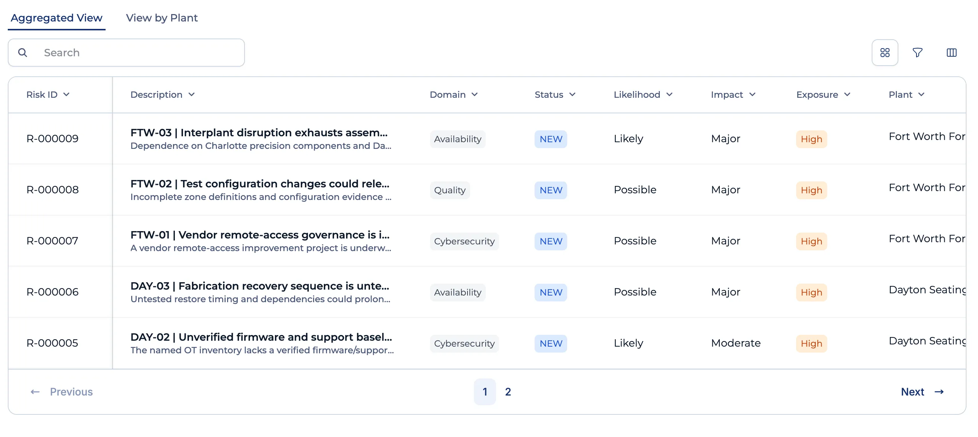The width and height of the screenshot is (978, 437).
Task: Open the column layout icon
Action: coord(951,52)
